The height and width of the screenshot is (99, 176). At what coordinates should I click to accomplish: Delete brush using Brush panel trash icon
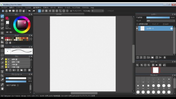click(29, 70)
